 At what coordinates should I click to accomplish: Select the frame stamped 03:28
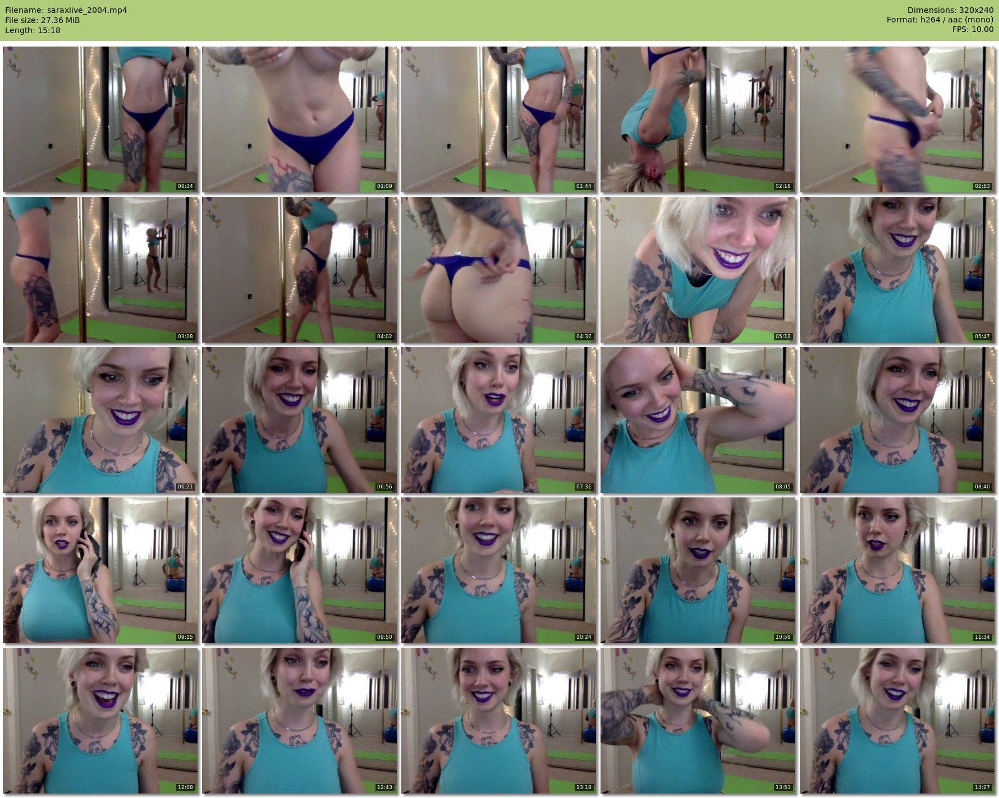[100, 270]
